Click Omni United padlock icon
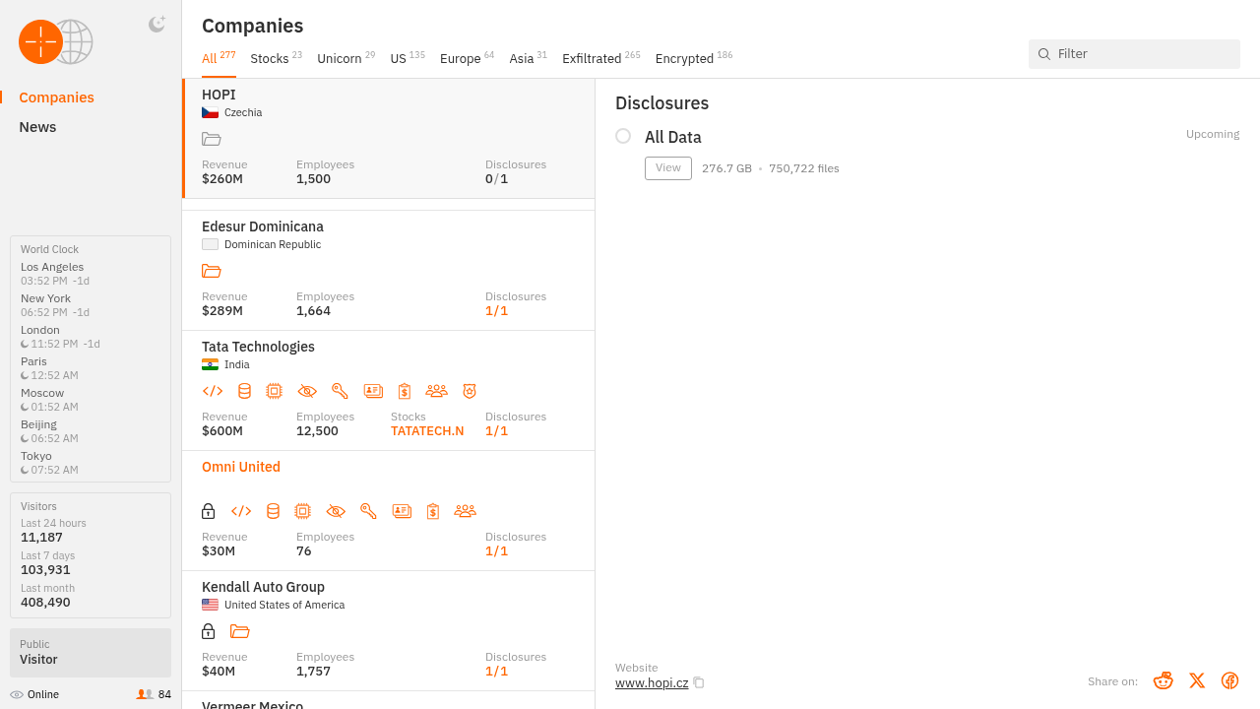The width and height of the screenshot is (1260, 709). pyautogui.click(x=209, y=511)
